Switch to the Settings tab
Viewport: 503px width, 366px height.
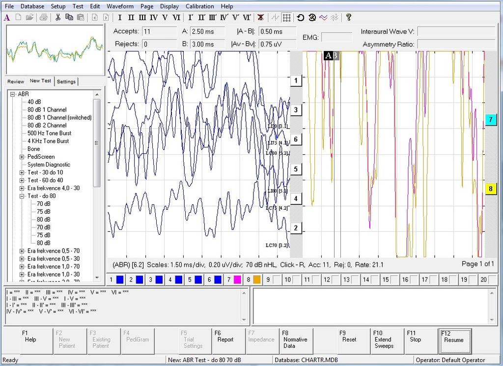(x=66, y=82)
